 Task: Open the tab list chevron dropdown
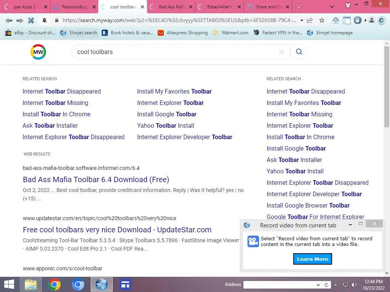(x=332, y=7)
